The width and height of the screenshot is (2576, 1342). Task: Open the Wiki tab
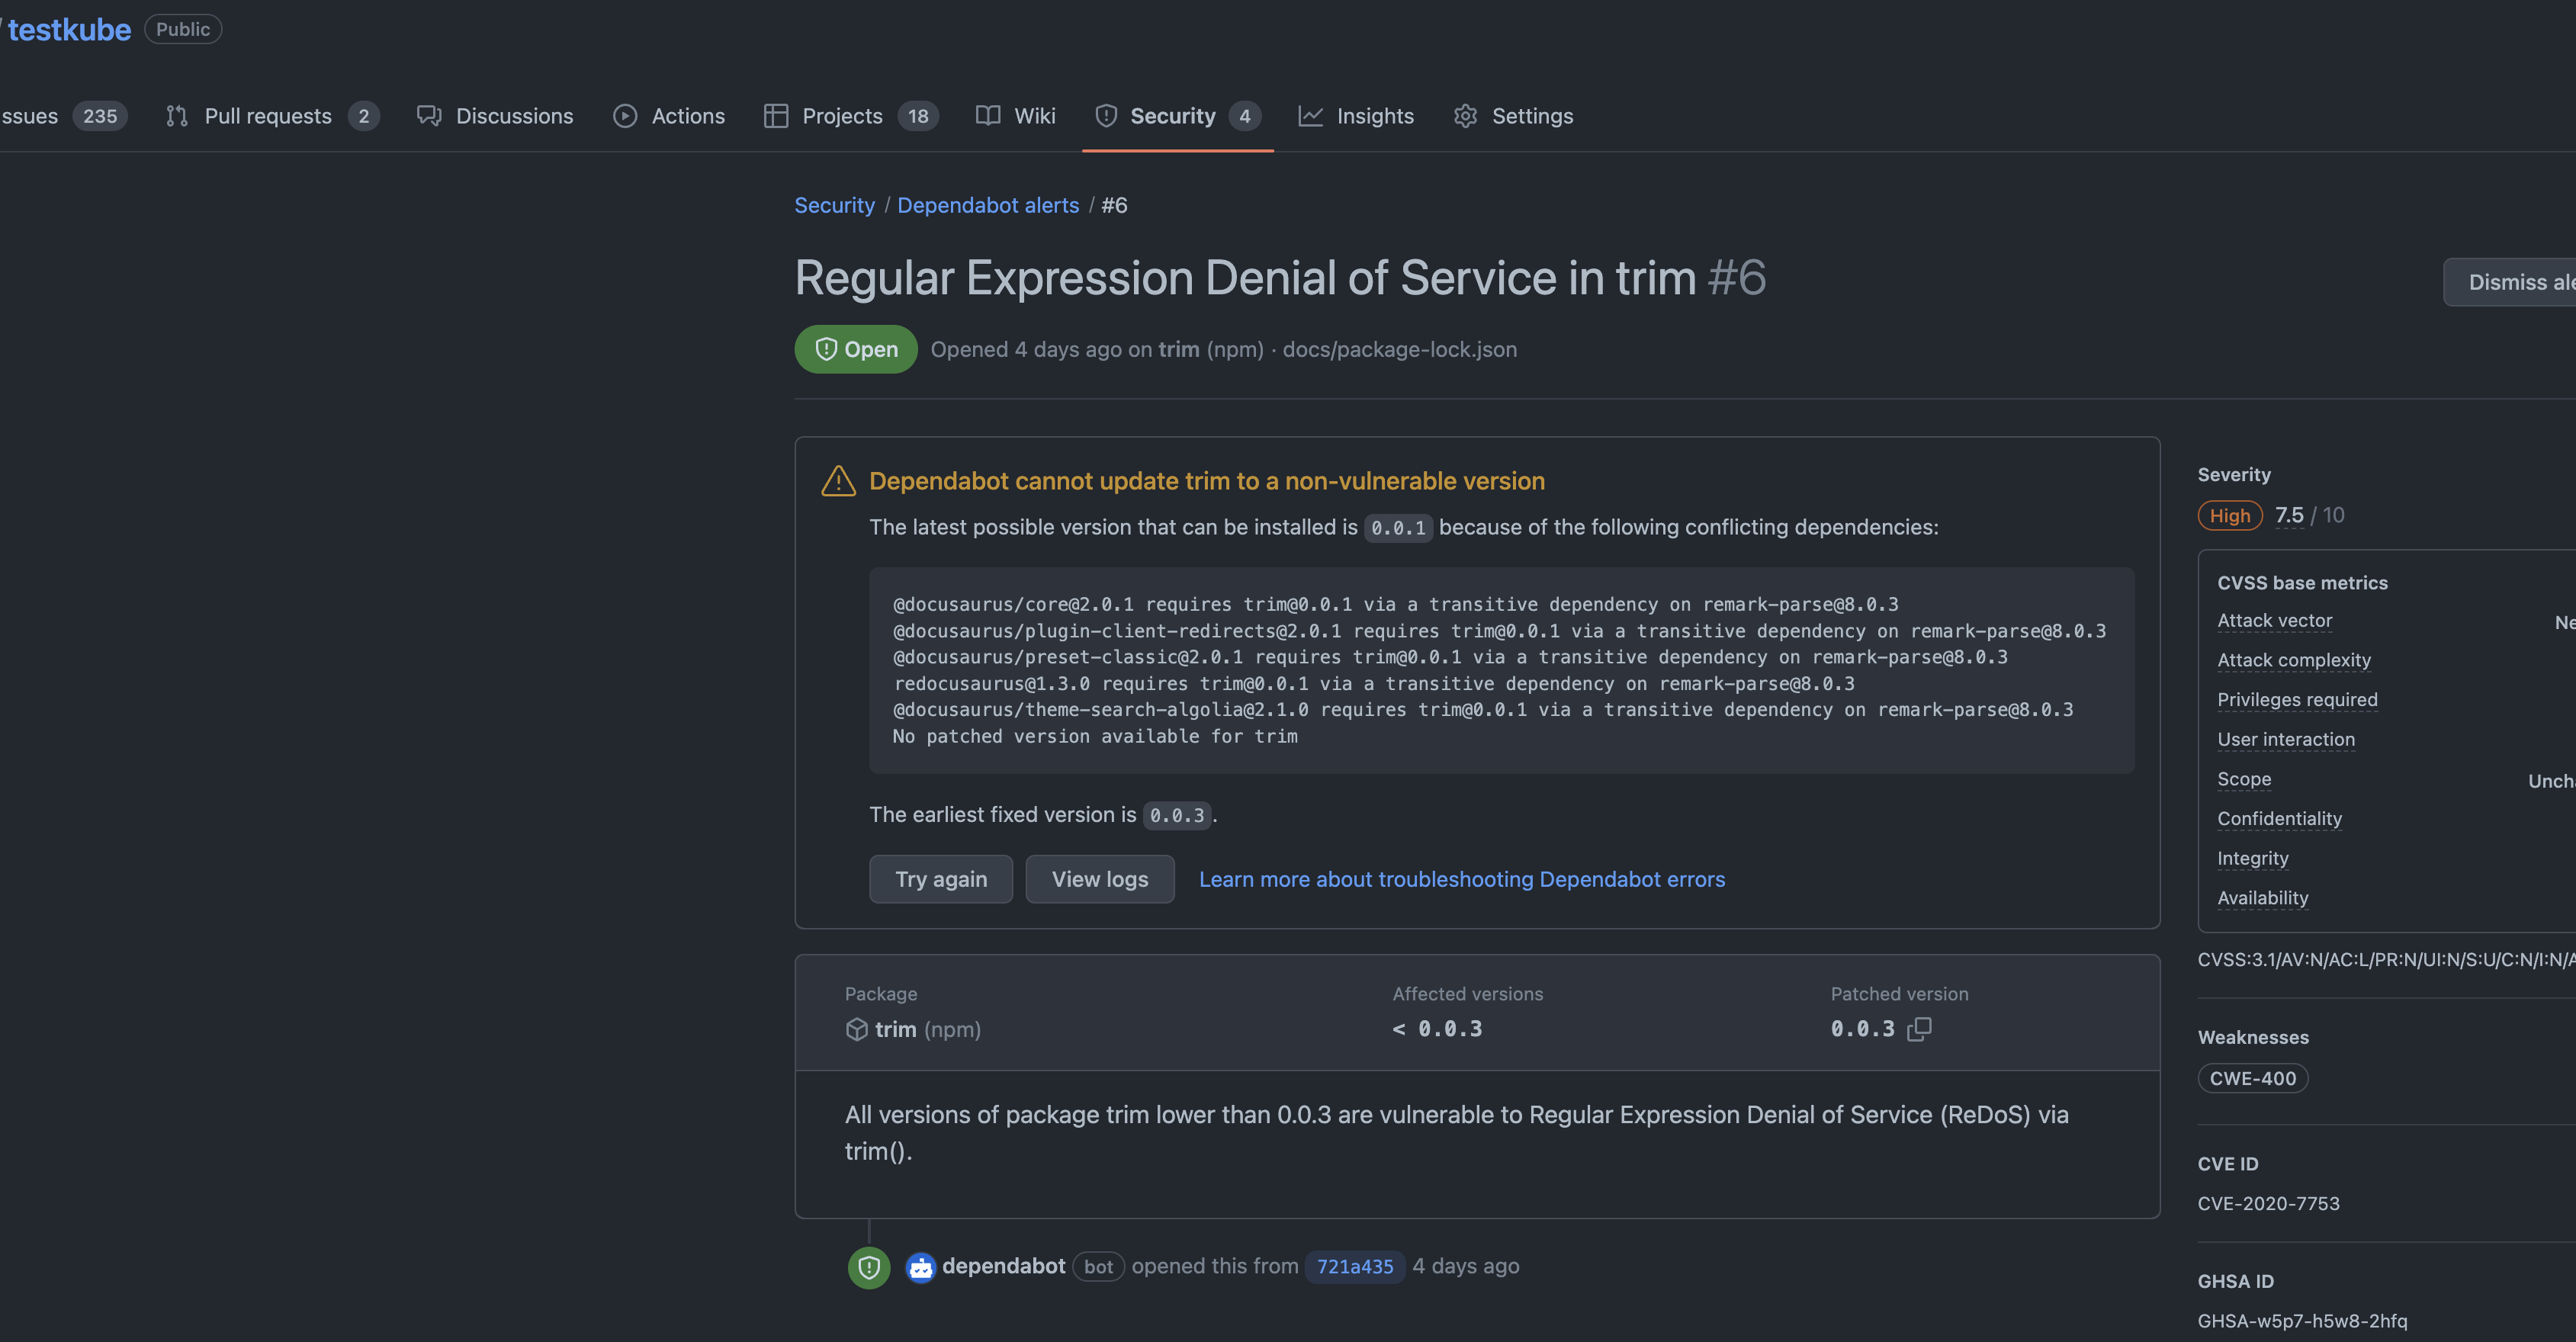(1016, 116)
